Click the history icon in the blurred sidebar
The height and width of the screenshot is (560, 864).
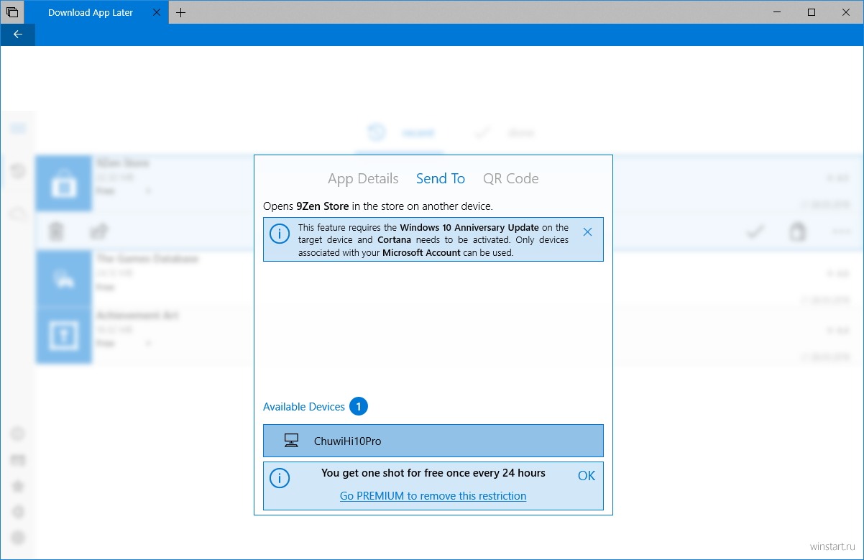click(18, 171)
